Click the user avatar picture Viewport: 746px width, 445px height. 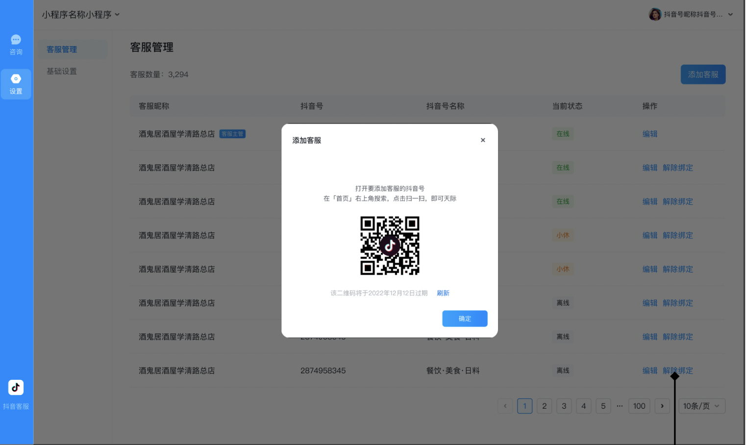[x=655, y=14]
